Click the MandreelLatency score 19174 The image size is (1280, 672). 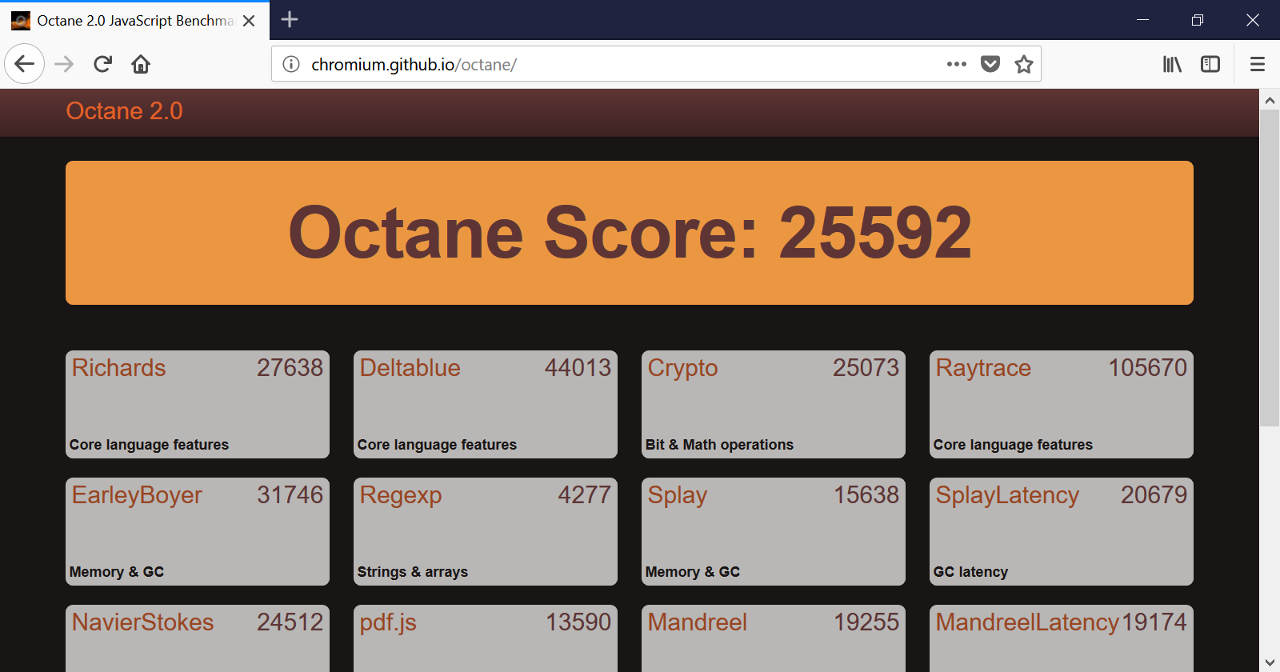(x=1154, y=622)
